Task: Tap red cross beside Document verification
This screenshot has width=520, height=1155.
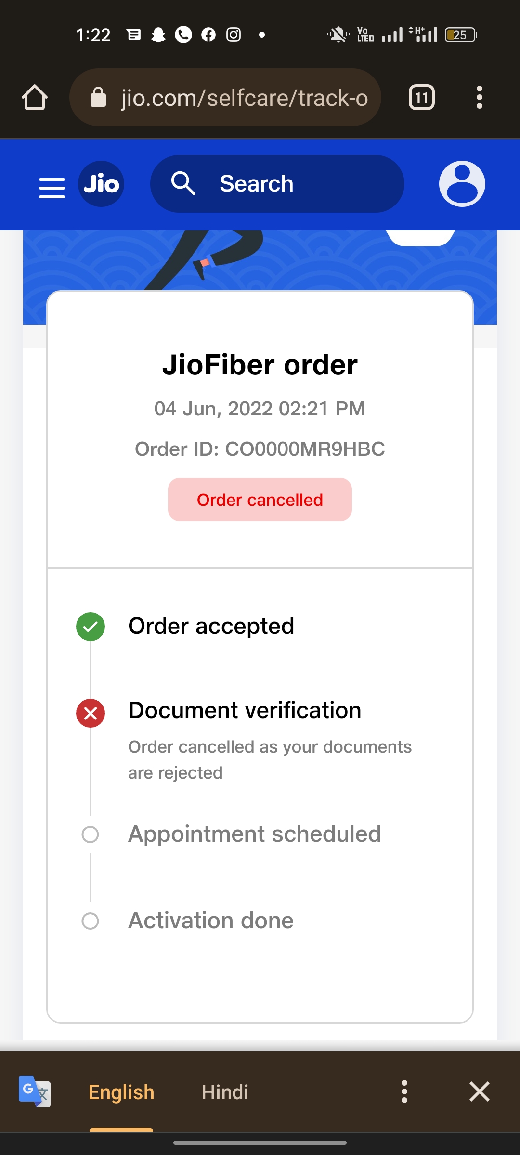Action: coord(91,713)
